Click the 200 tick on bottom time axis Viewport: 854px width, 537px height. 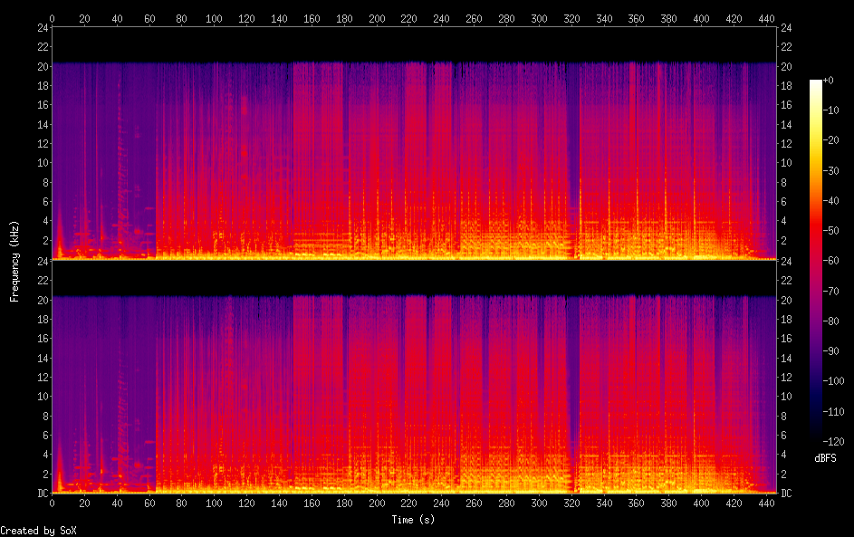377,503
